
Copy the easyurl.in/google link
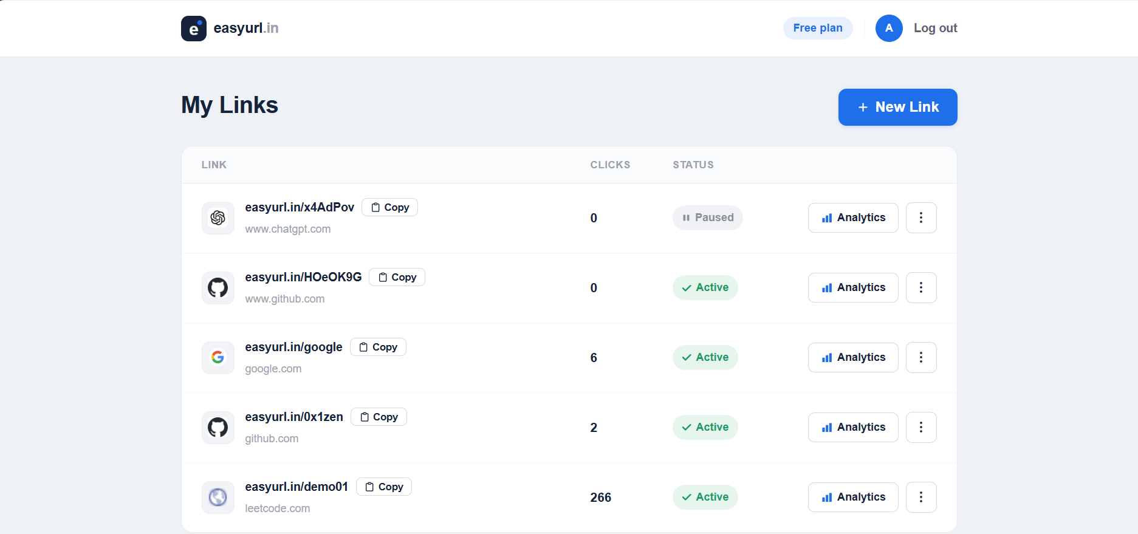(x=378, y=347)
